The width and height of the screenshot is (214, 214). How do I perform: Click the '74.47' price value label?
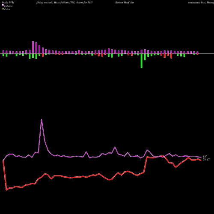tap(206, 160)
